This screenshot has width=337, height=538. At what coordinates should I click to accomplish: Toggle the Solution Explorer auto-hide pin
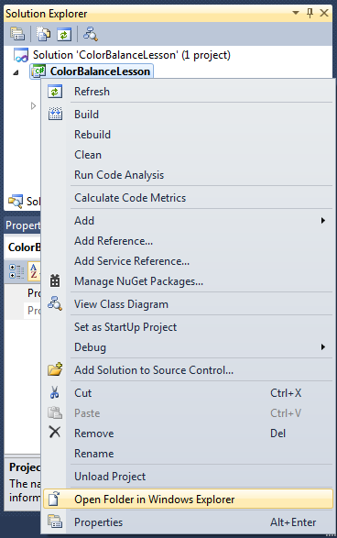[310, 13]
